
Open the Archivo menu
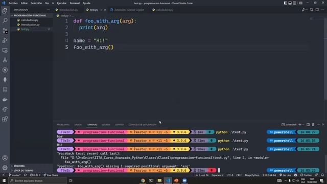(13, 3)
